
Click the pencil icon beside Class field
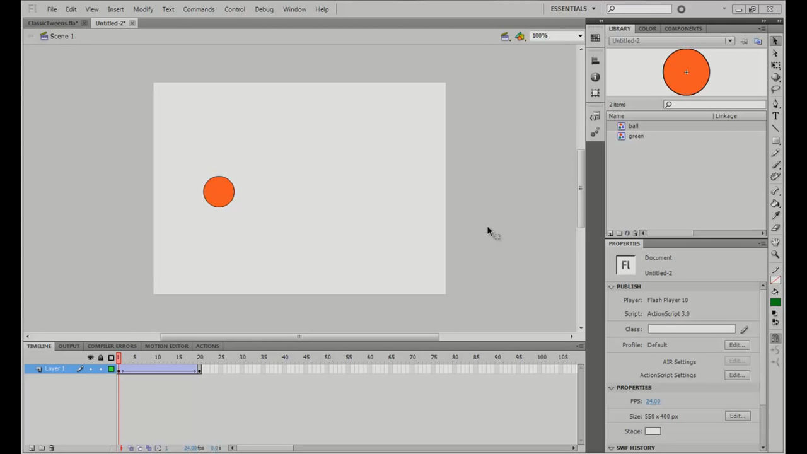tap(745, 329)
